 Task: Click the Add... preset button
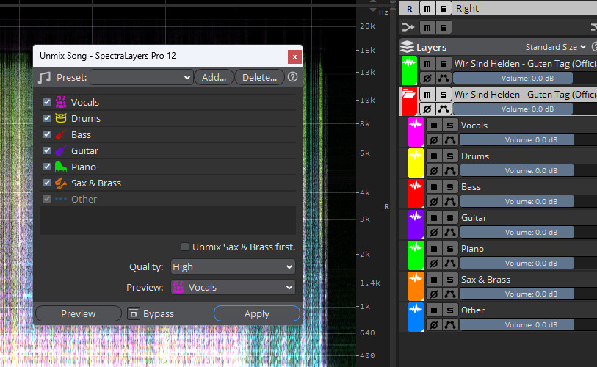pos(214,77)
